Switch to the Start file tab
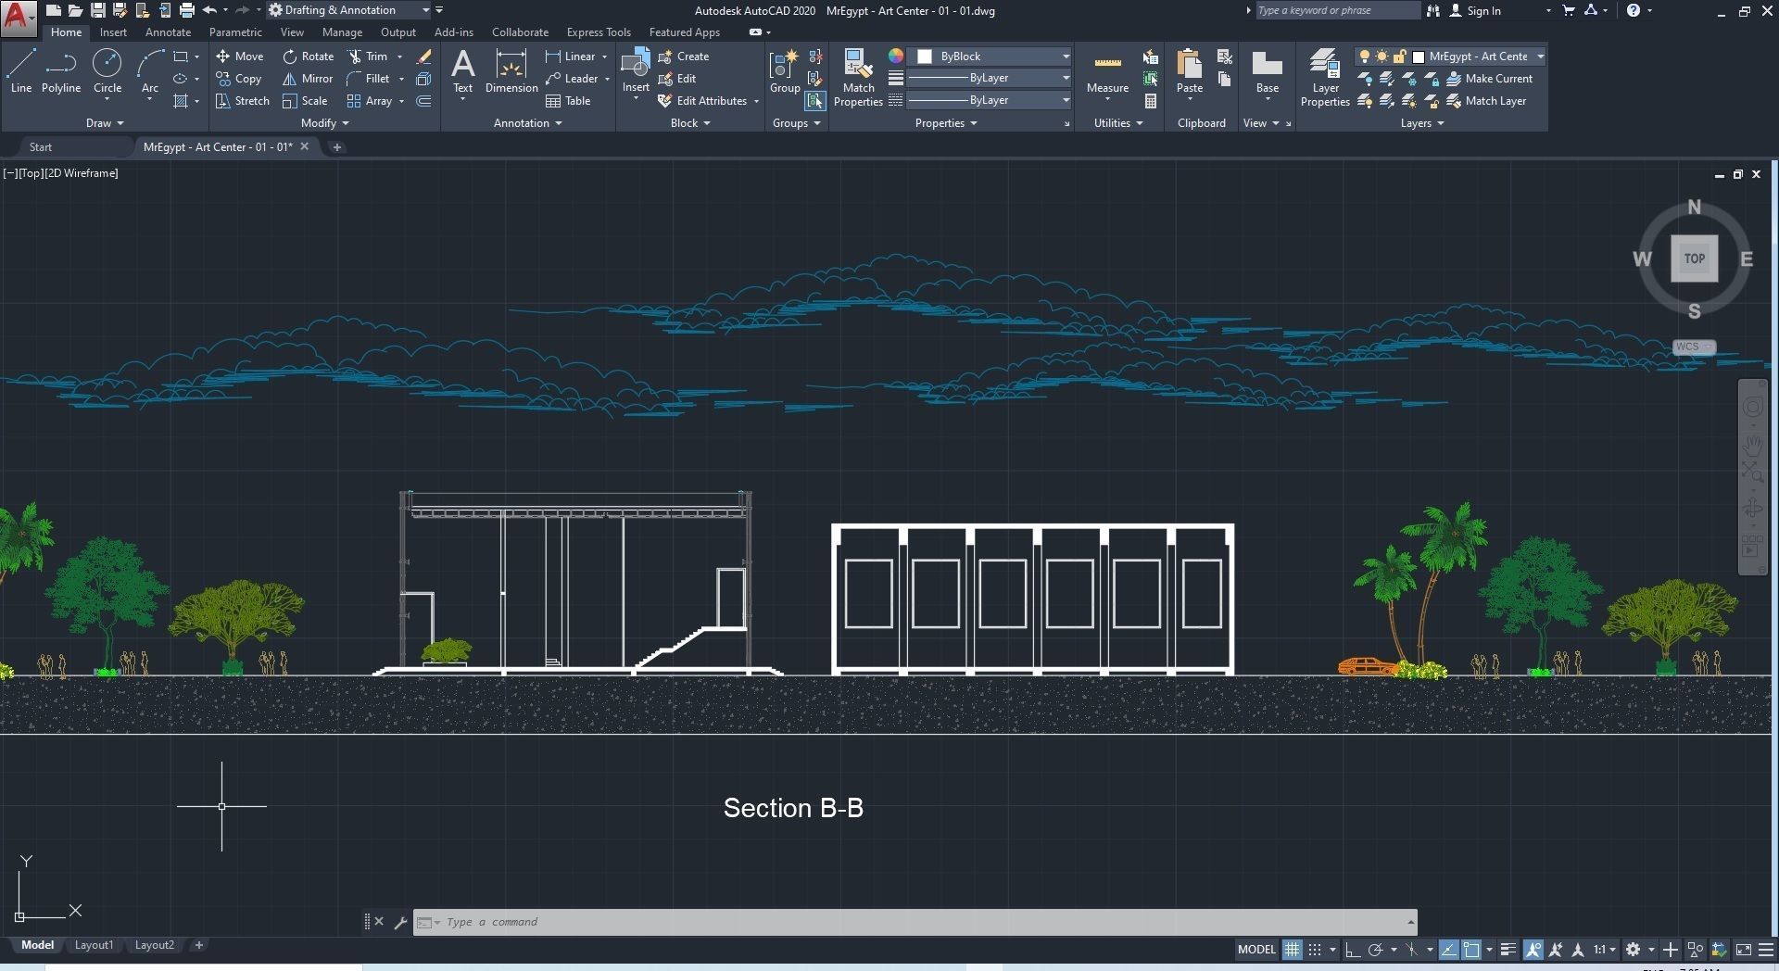1779x971 pixels. pyautogui.click(x=41, y=147)
